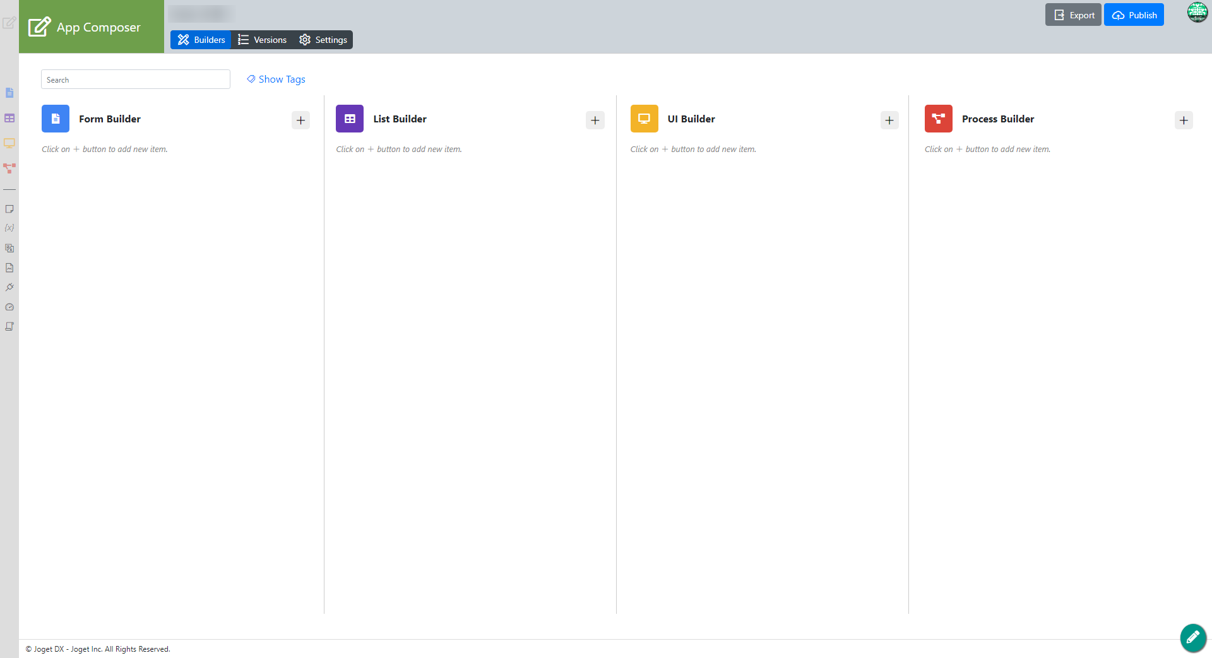Switch to the Versions tab

point(262,40)
